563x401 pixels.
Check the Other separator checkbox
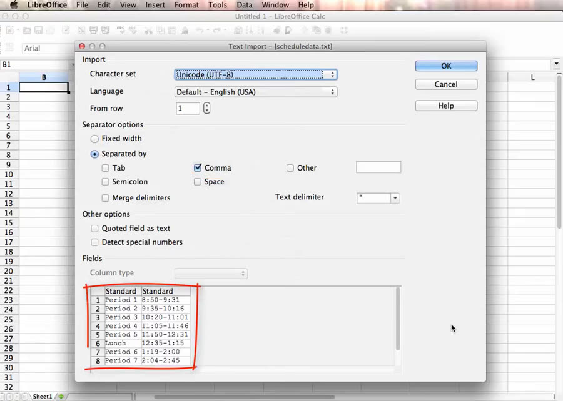click(x=290, y=168)
